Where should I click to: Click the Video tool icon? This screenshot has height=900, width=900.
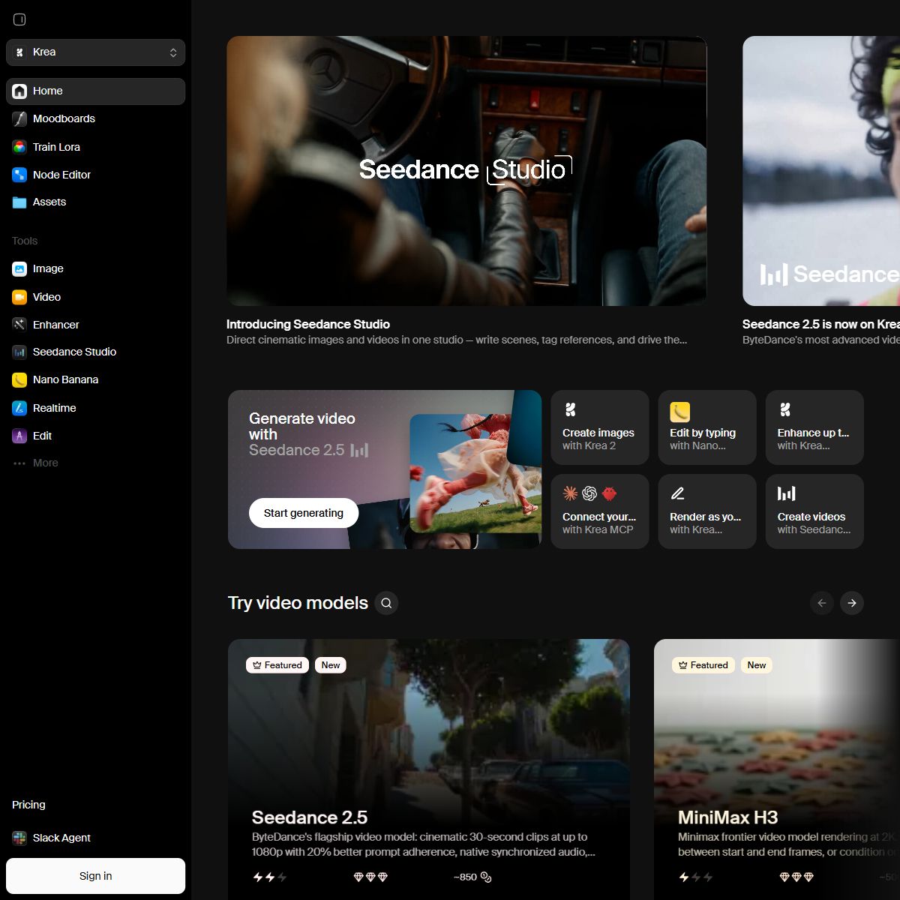(x=19, y=297)
